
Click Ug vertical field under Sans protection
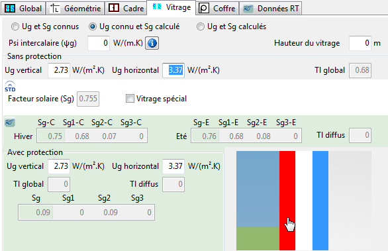click(x=59, y=70)
